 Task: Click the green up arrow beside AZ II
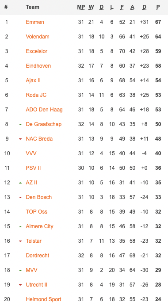click(x=20, y=183)
